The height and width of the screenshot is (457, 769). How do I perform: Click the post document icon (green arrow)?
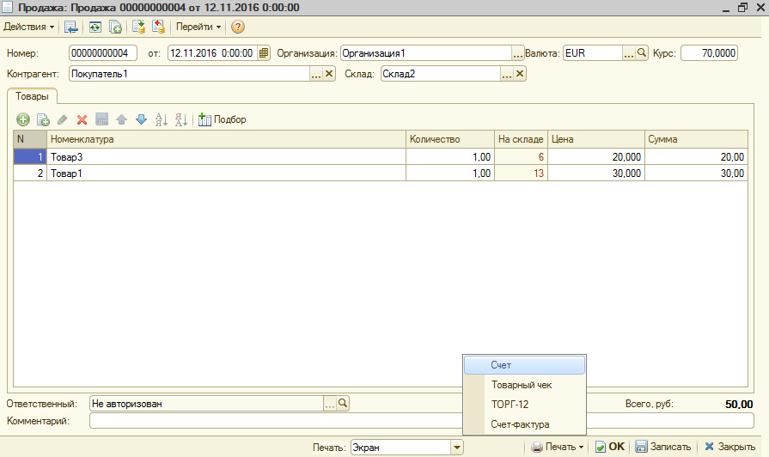point(139,27)
